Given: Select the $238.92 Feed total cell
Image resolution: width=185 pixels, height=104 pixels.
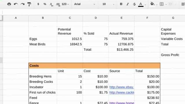Looking at the screenshot, I should [x=147, y=98].
